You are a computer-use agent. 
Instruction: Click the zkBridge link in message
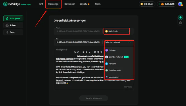pos(80,72)
